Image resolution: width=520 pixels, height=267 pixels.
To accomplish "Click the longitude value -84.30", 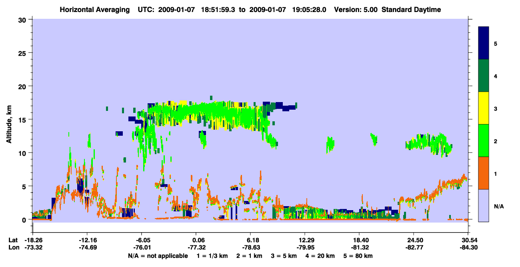I will [x=468, y=247].
